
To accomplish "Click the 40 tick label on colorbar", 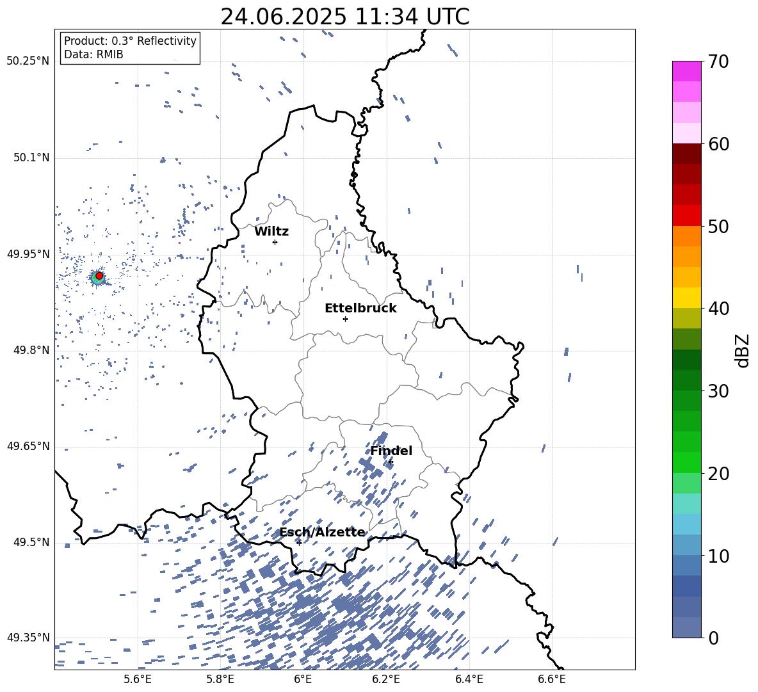I will pyautogui.click(x=718, y=309).
